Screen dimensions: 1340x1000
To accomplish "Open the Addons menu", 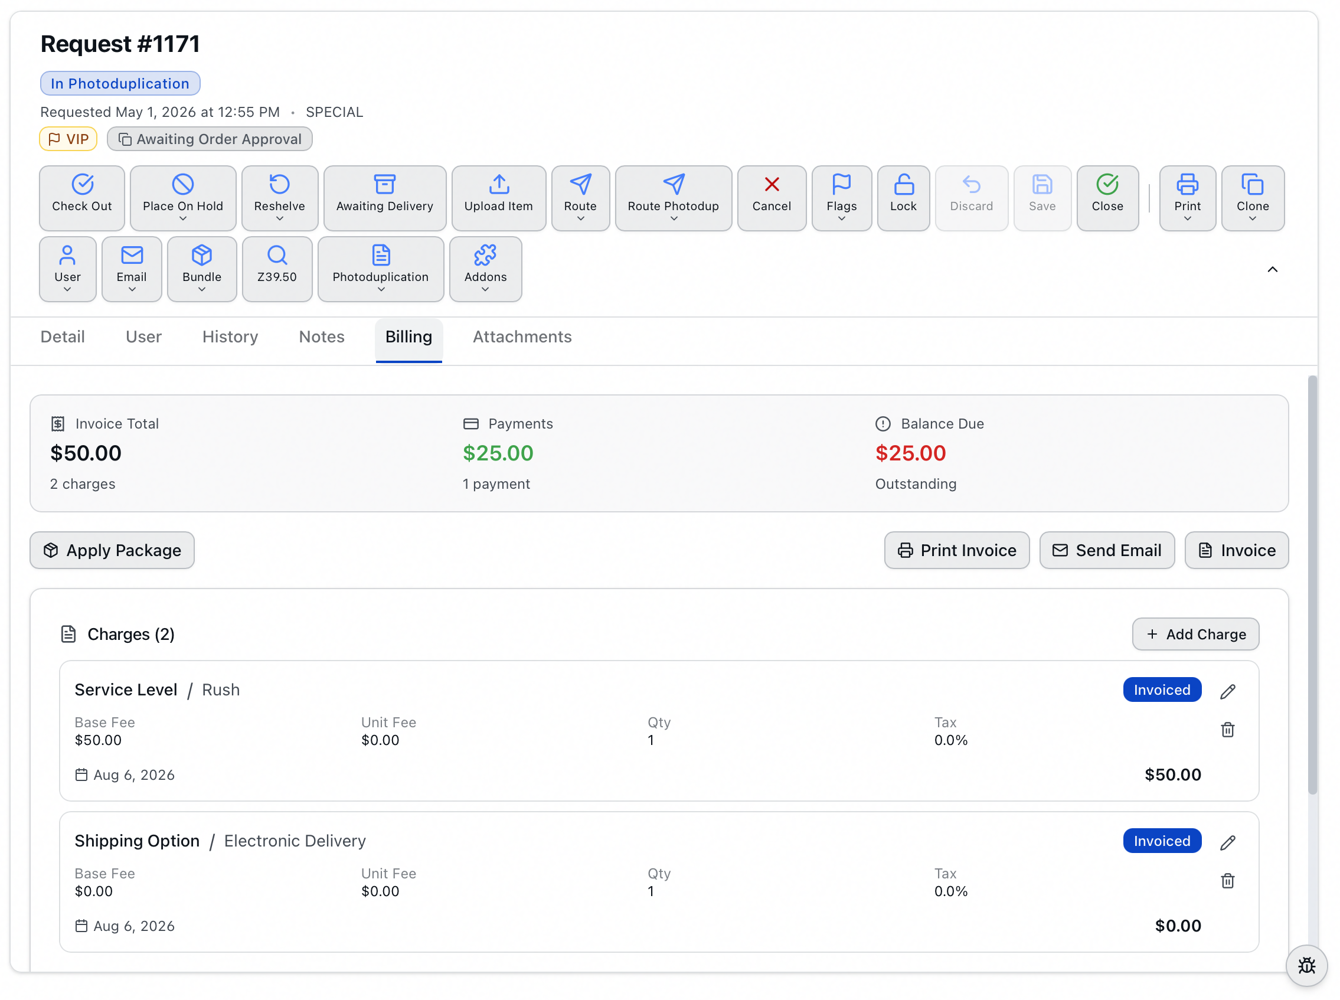I will (x=485, y=269).
